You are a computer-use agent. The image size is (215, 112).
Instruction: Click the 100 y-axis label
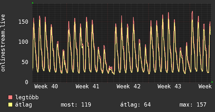click(23, 42)
